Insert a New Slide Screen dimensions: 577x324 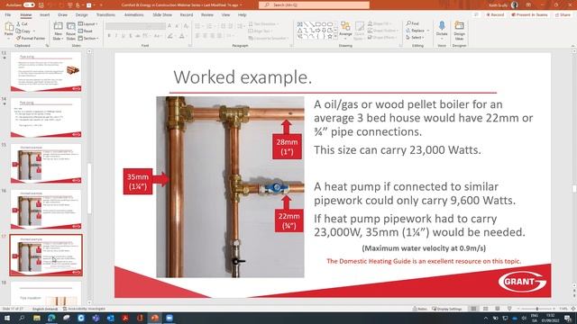coord(58,31)
